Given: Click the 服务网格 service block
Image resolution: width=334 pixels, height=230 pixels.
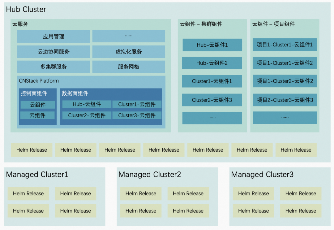Looking at the screenshot, I should [128, 67].
